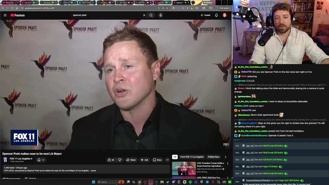329x185 pixels.
Task: Open GeneralAladeenOfWadiya username in kicks list
Action: (x=258, y=180)
